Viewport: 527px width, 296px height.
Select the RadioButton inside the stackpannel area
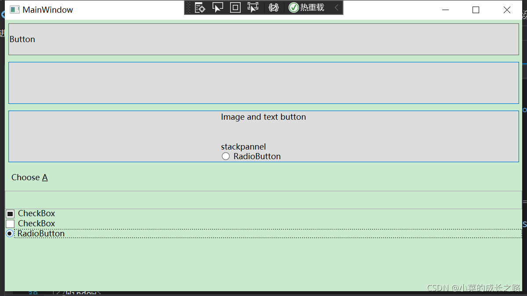click(x=225, y=156)
